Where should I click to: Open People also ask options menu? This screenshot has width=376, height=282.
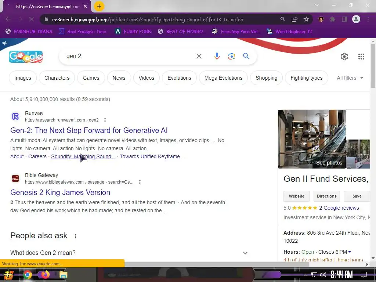click(x=76, y=236)
